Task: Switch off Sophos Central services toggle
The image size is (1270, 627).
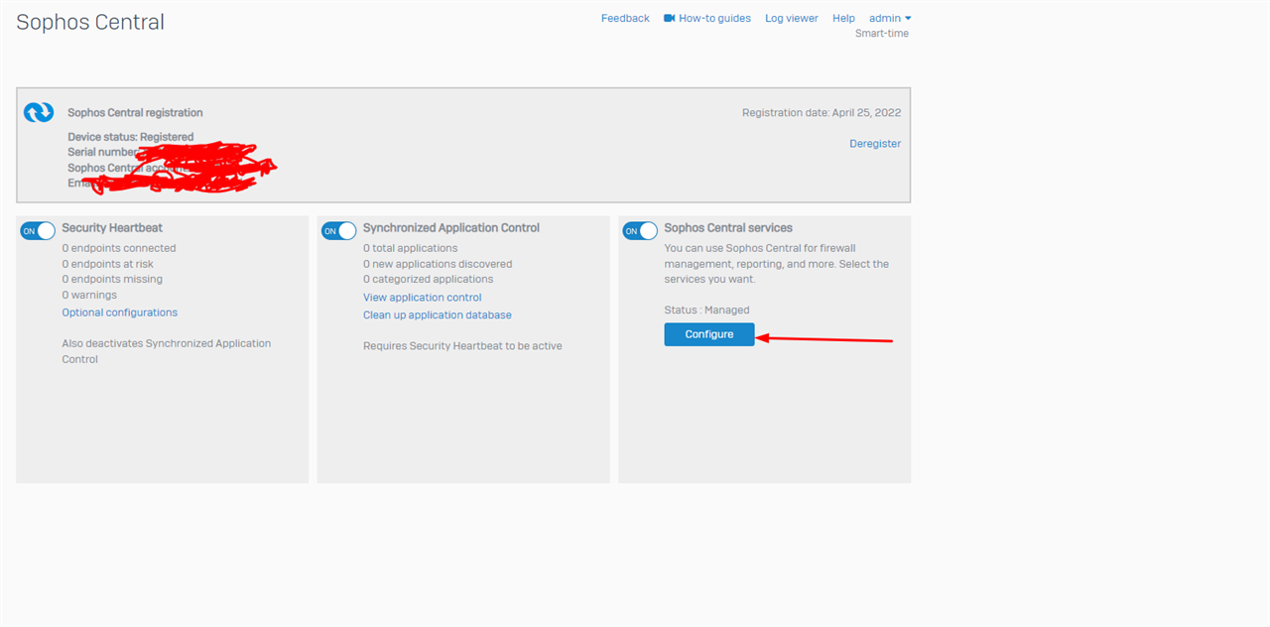Action: tap(640, 231)
